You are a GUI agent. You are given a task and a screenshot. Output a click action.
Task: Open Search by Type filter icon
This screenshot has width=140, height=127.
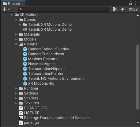[x=115, y=9]
